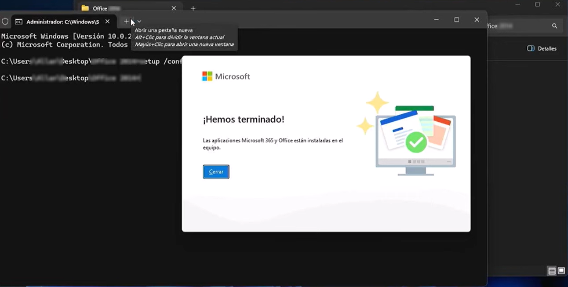Switch Explorer to large thumbnail view

tap(561, 271)
